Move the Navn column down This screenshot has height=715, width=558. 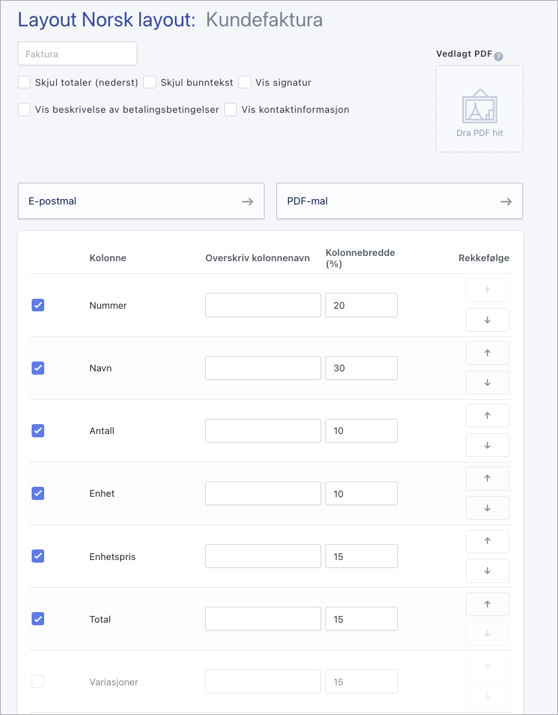(487, 383)
